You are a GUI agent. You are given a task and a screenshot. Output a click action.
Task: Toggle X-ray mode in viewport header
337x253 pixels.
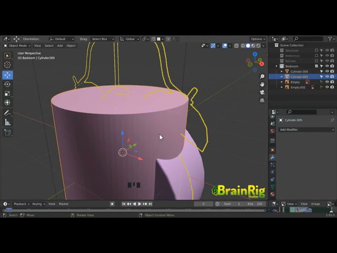pyautogui.click(x=236, y=46)
